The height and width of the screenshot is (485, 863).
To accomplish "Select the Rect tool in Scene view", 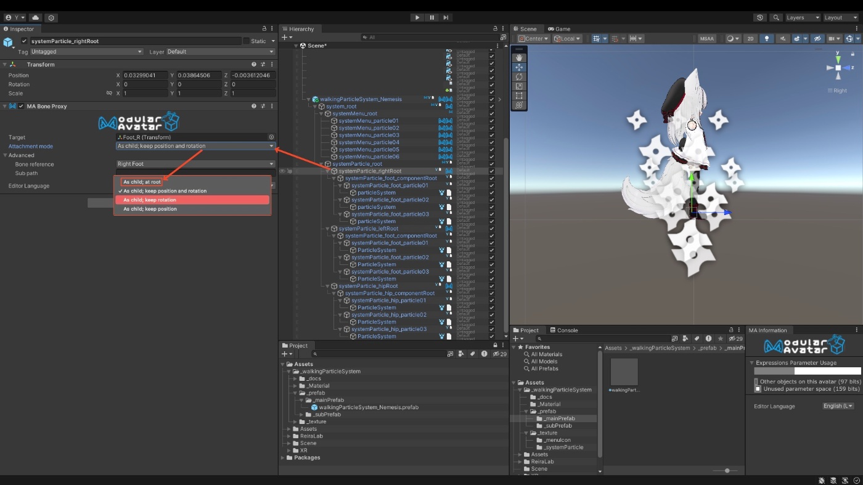I will [x=519, y=96].
